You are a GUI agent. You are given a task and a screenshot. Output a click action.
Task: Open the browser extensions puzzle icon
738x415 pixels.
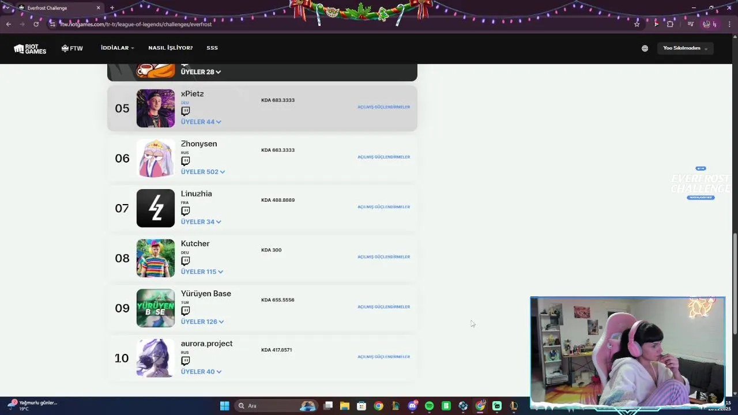coord(670,24)
